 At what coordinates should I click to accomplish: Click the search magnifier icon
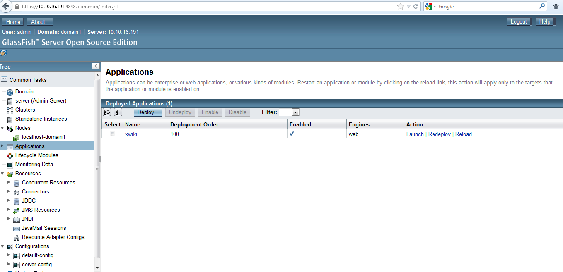coord(542,6)
